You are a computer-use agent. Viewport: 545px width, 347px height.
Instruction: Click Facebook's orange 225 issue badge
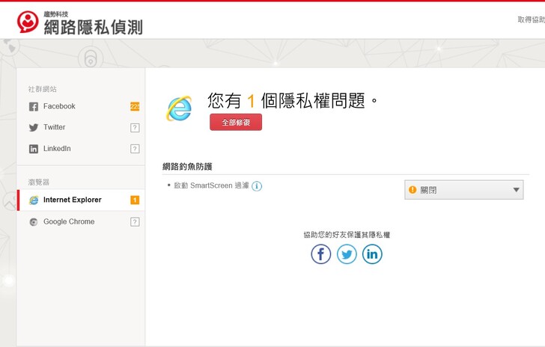135,106
